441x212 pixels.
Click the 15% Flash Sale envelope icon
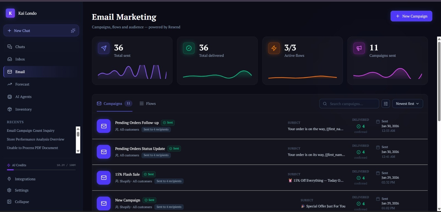(104, 178)
